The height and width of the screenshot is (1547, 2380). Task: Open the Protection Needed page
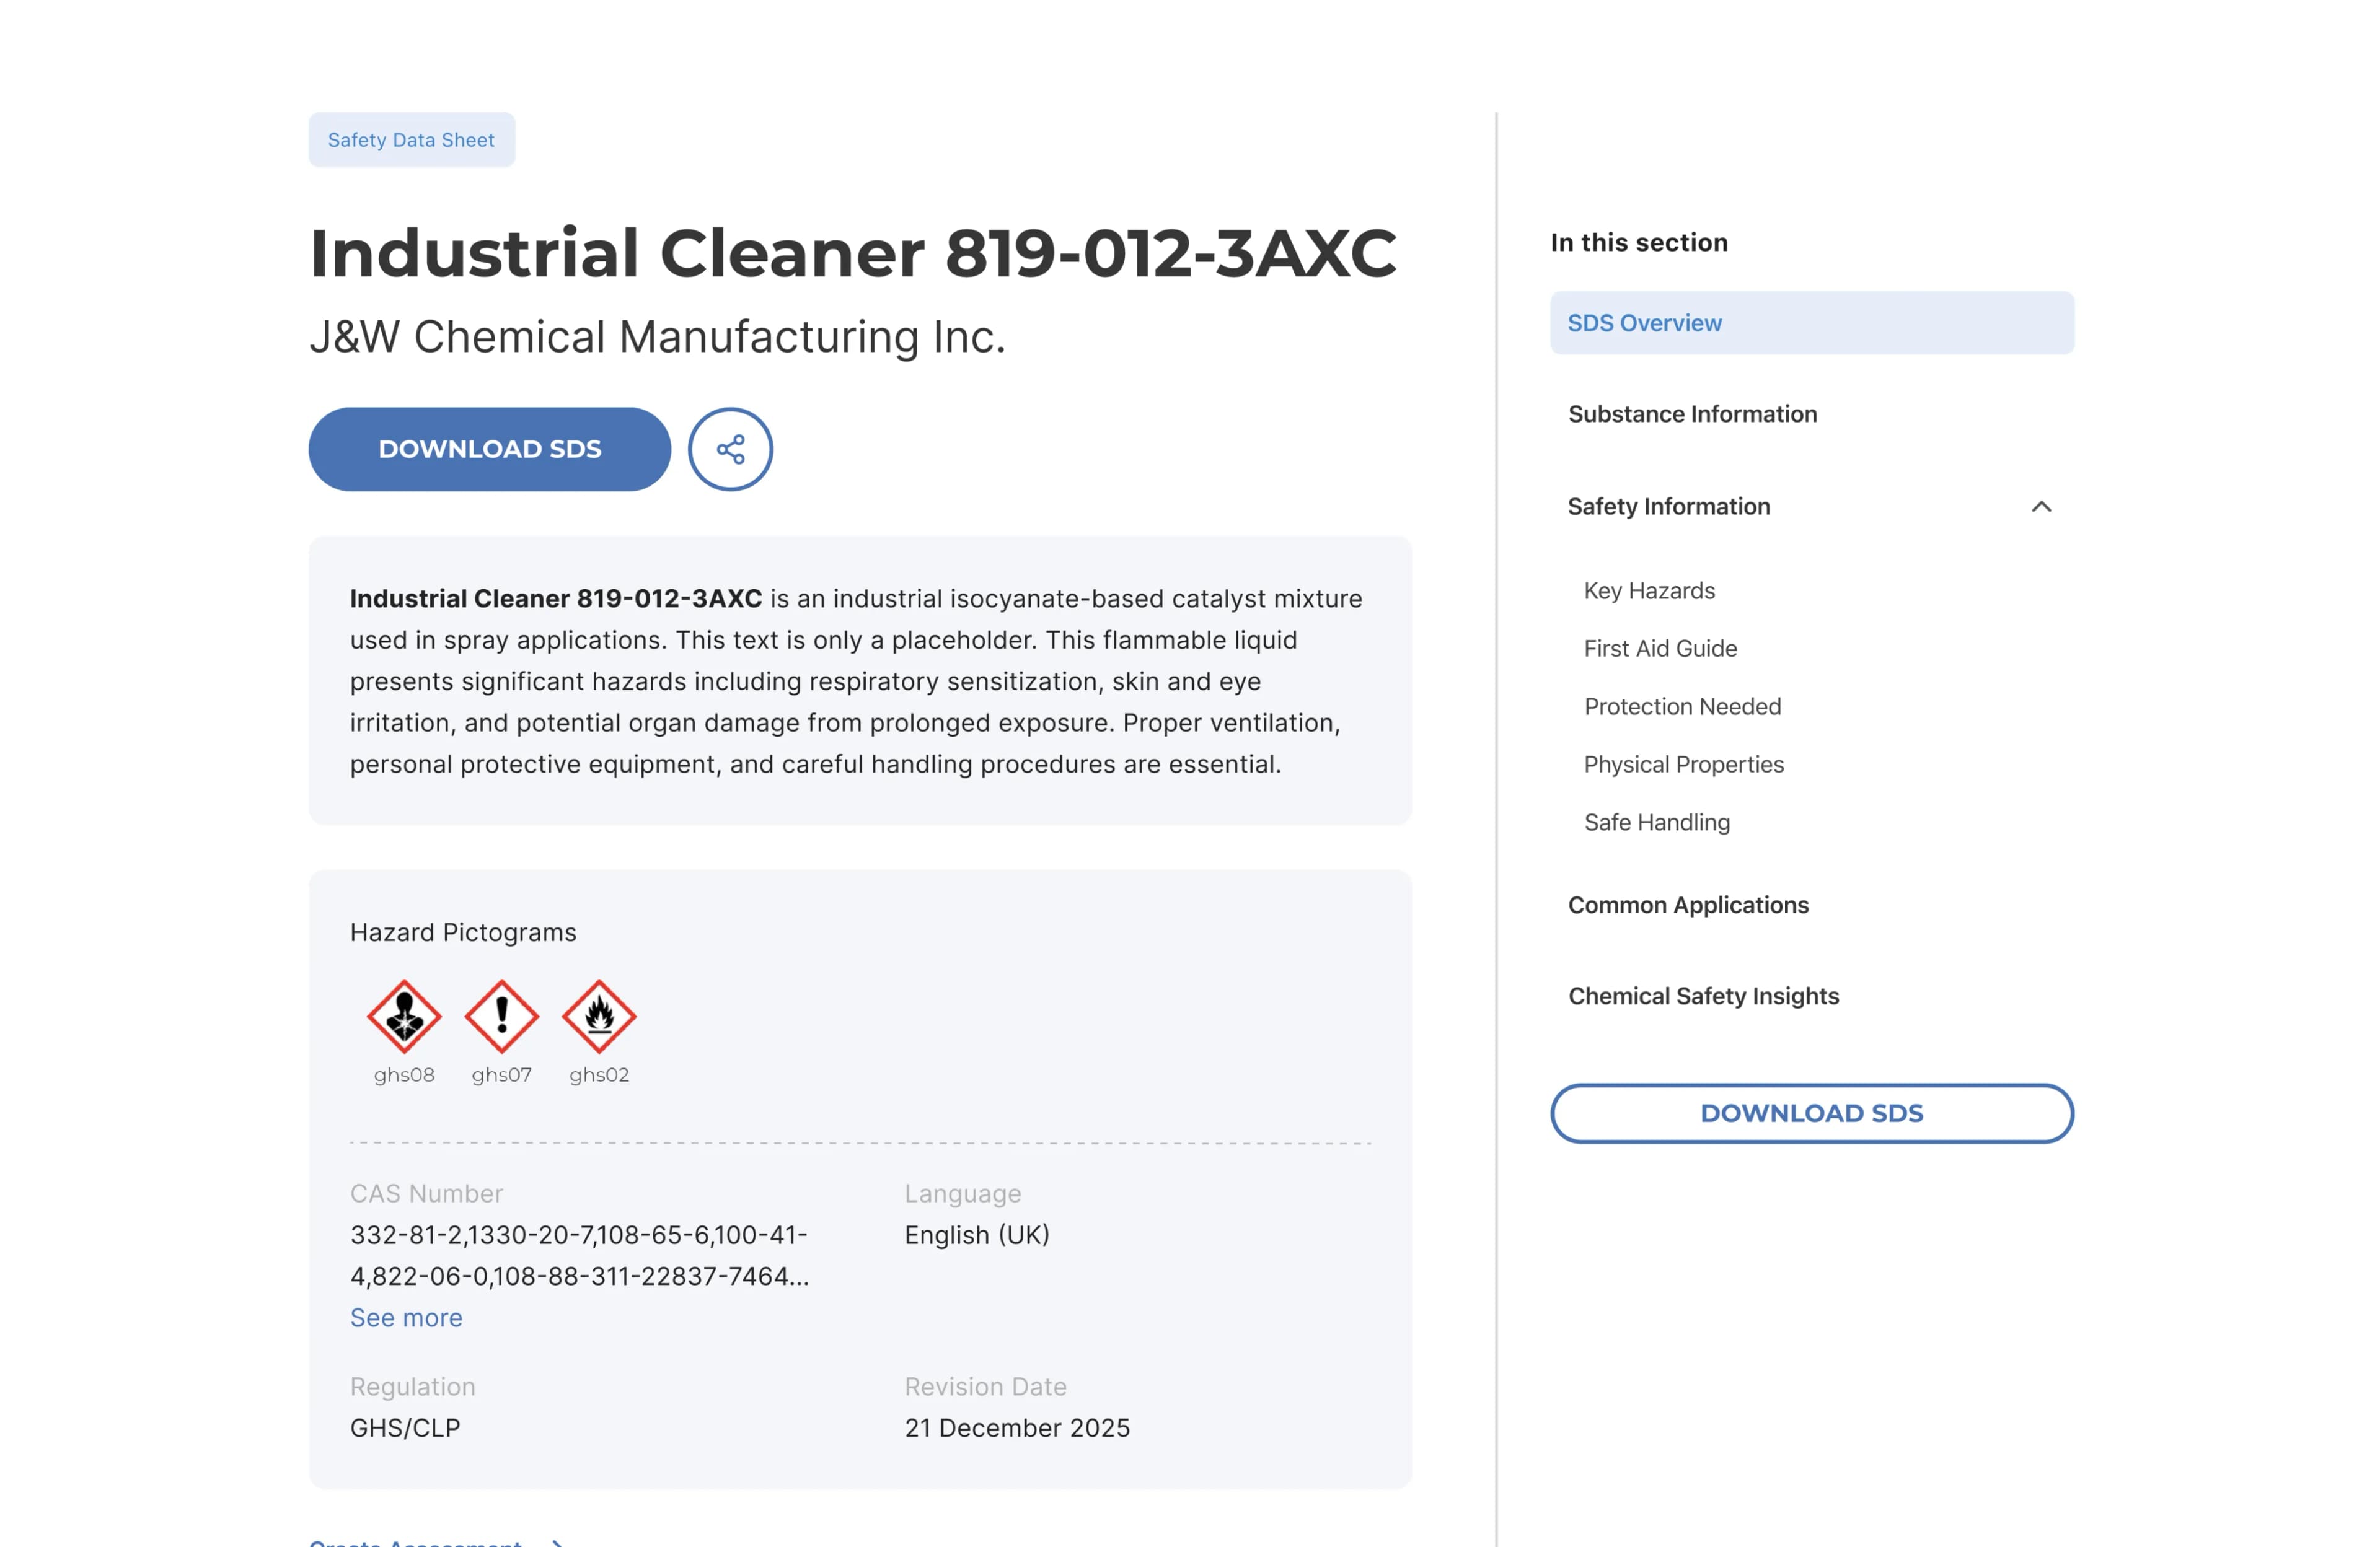(x=1682, y=706)
